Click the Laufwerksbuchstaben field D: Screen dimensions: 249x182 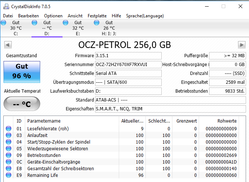coord(128,91)
